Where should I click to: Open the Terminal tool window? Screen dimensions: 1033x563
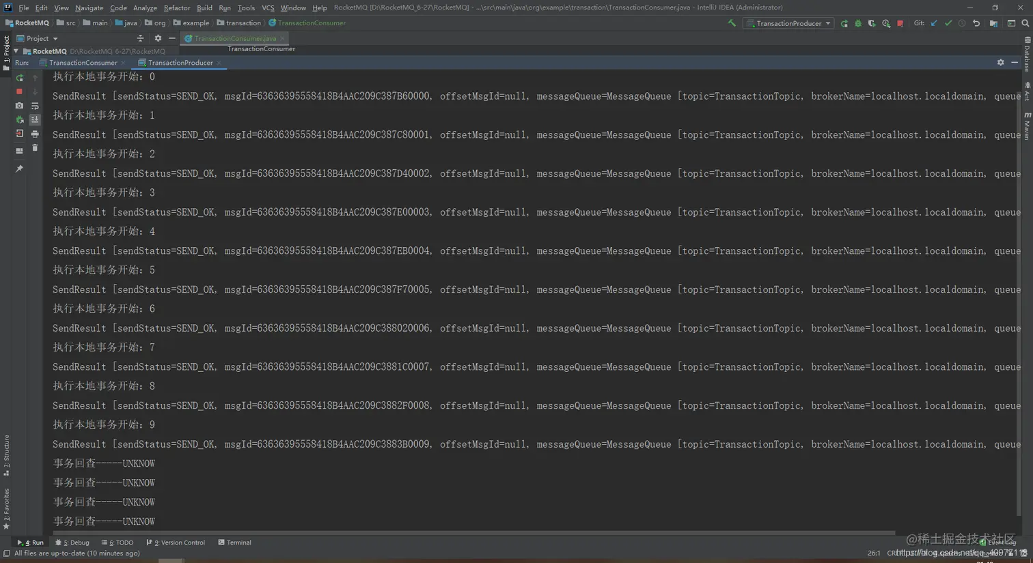pos(234,543)
